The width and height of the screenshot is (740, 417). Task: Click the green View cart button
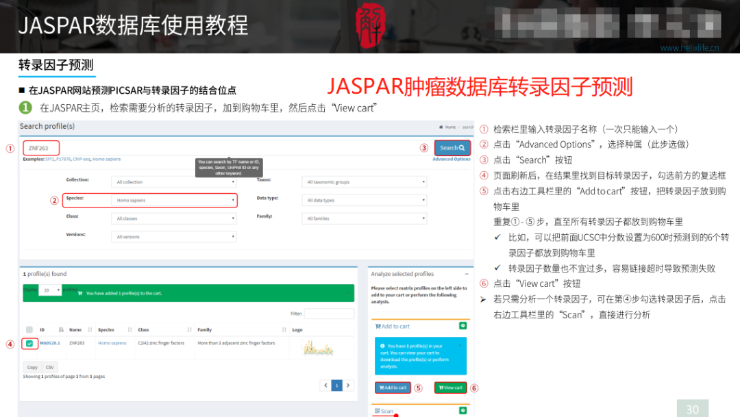[x=450, y=388]
